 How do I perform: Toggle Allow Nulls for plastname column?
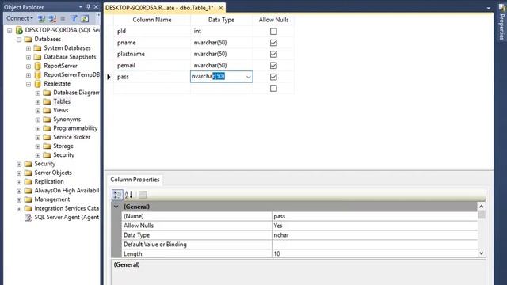pyautogui.click(x=273, y=54)
